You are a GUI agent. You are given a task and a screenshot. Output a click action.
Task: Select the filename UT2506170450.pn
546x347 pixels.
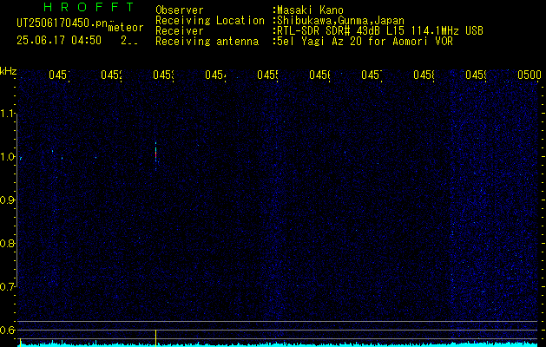click(62, 23)
